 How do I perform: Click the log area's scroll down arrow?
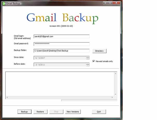pyautogui.click(x=116, y=94)
